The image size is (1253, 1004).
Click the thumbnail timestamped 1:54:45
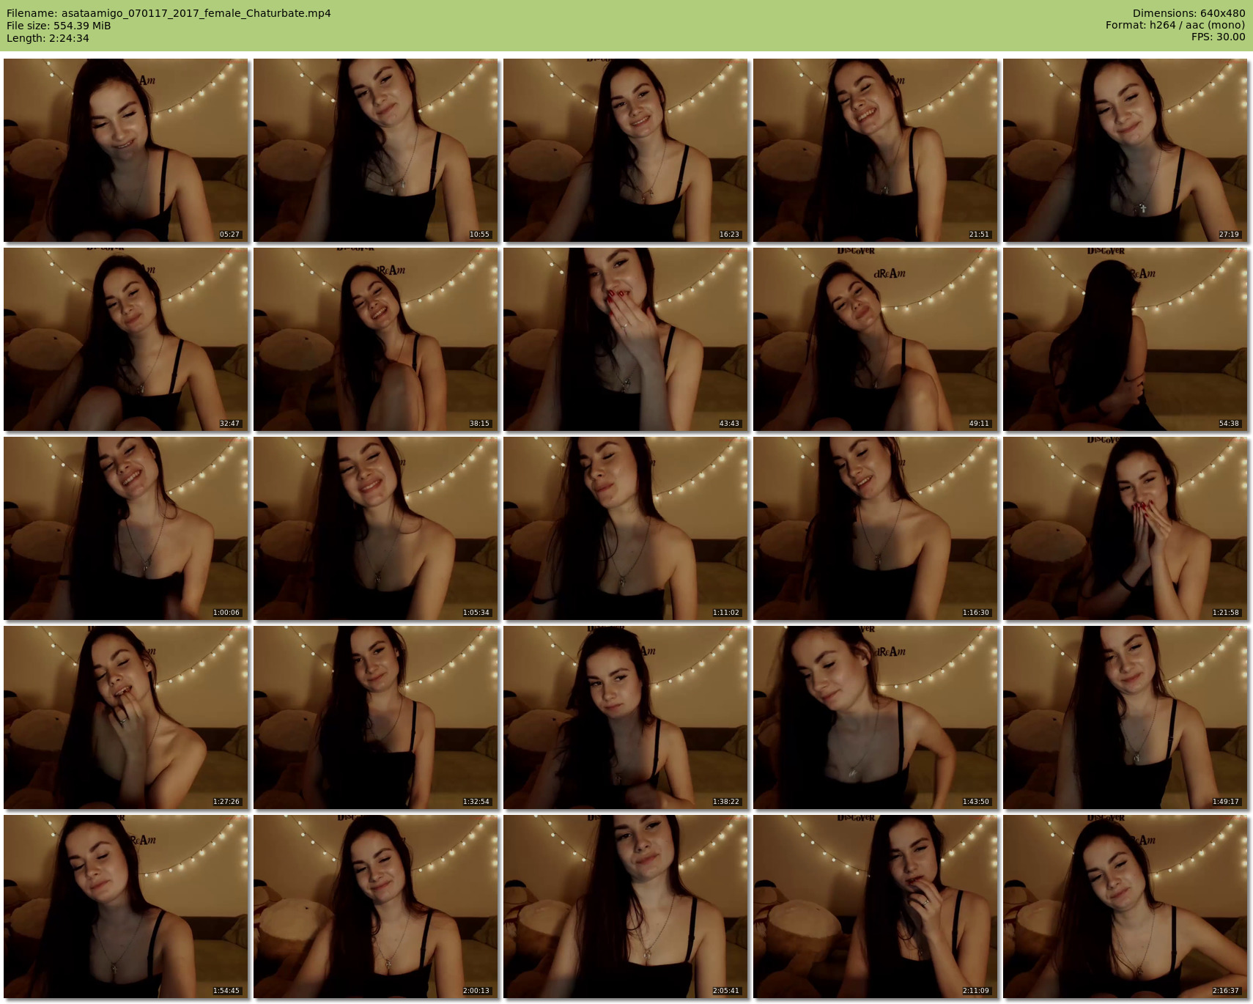[x=126, y=907]
